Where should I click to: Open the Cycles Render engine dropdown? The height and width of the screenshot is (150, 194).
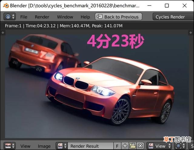click(173, 17)
